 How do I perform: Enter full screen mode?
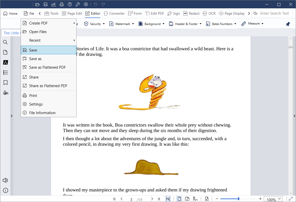(291, 199)
